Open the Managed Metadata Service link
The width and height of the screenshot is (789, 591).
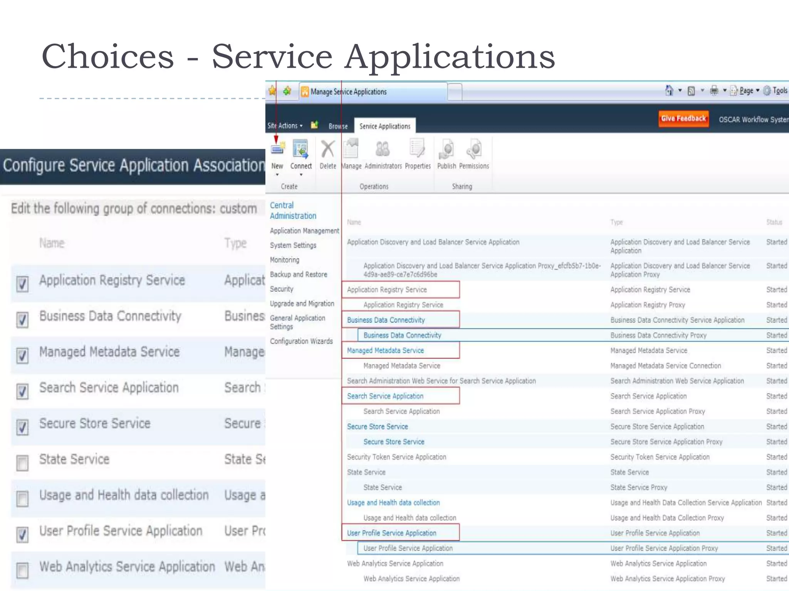pos(385,351)
